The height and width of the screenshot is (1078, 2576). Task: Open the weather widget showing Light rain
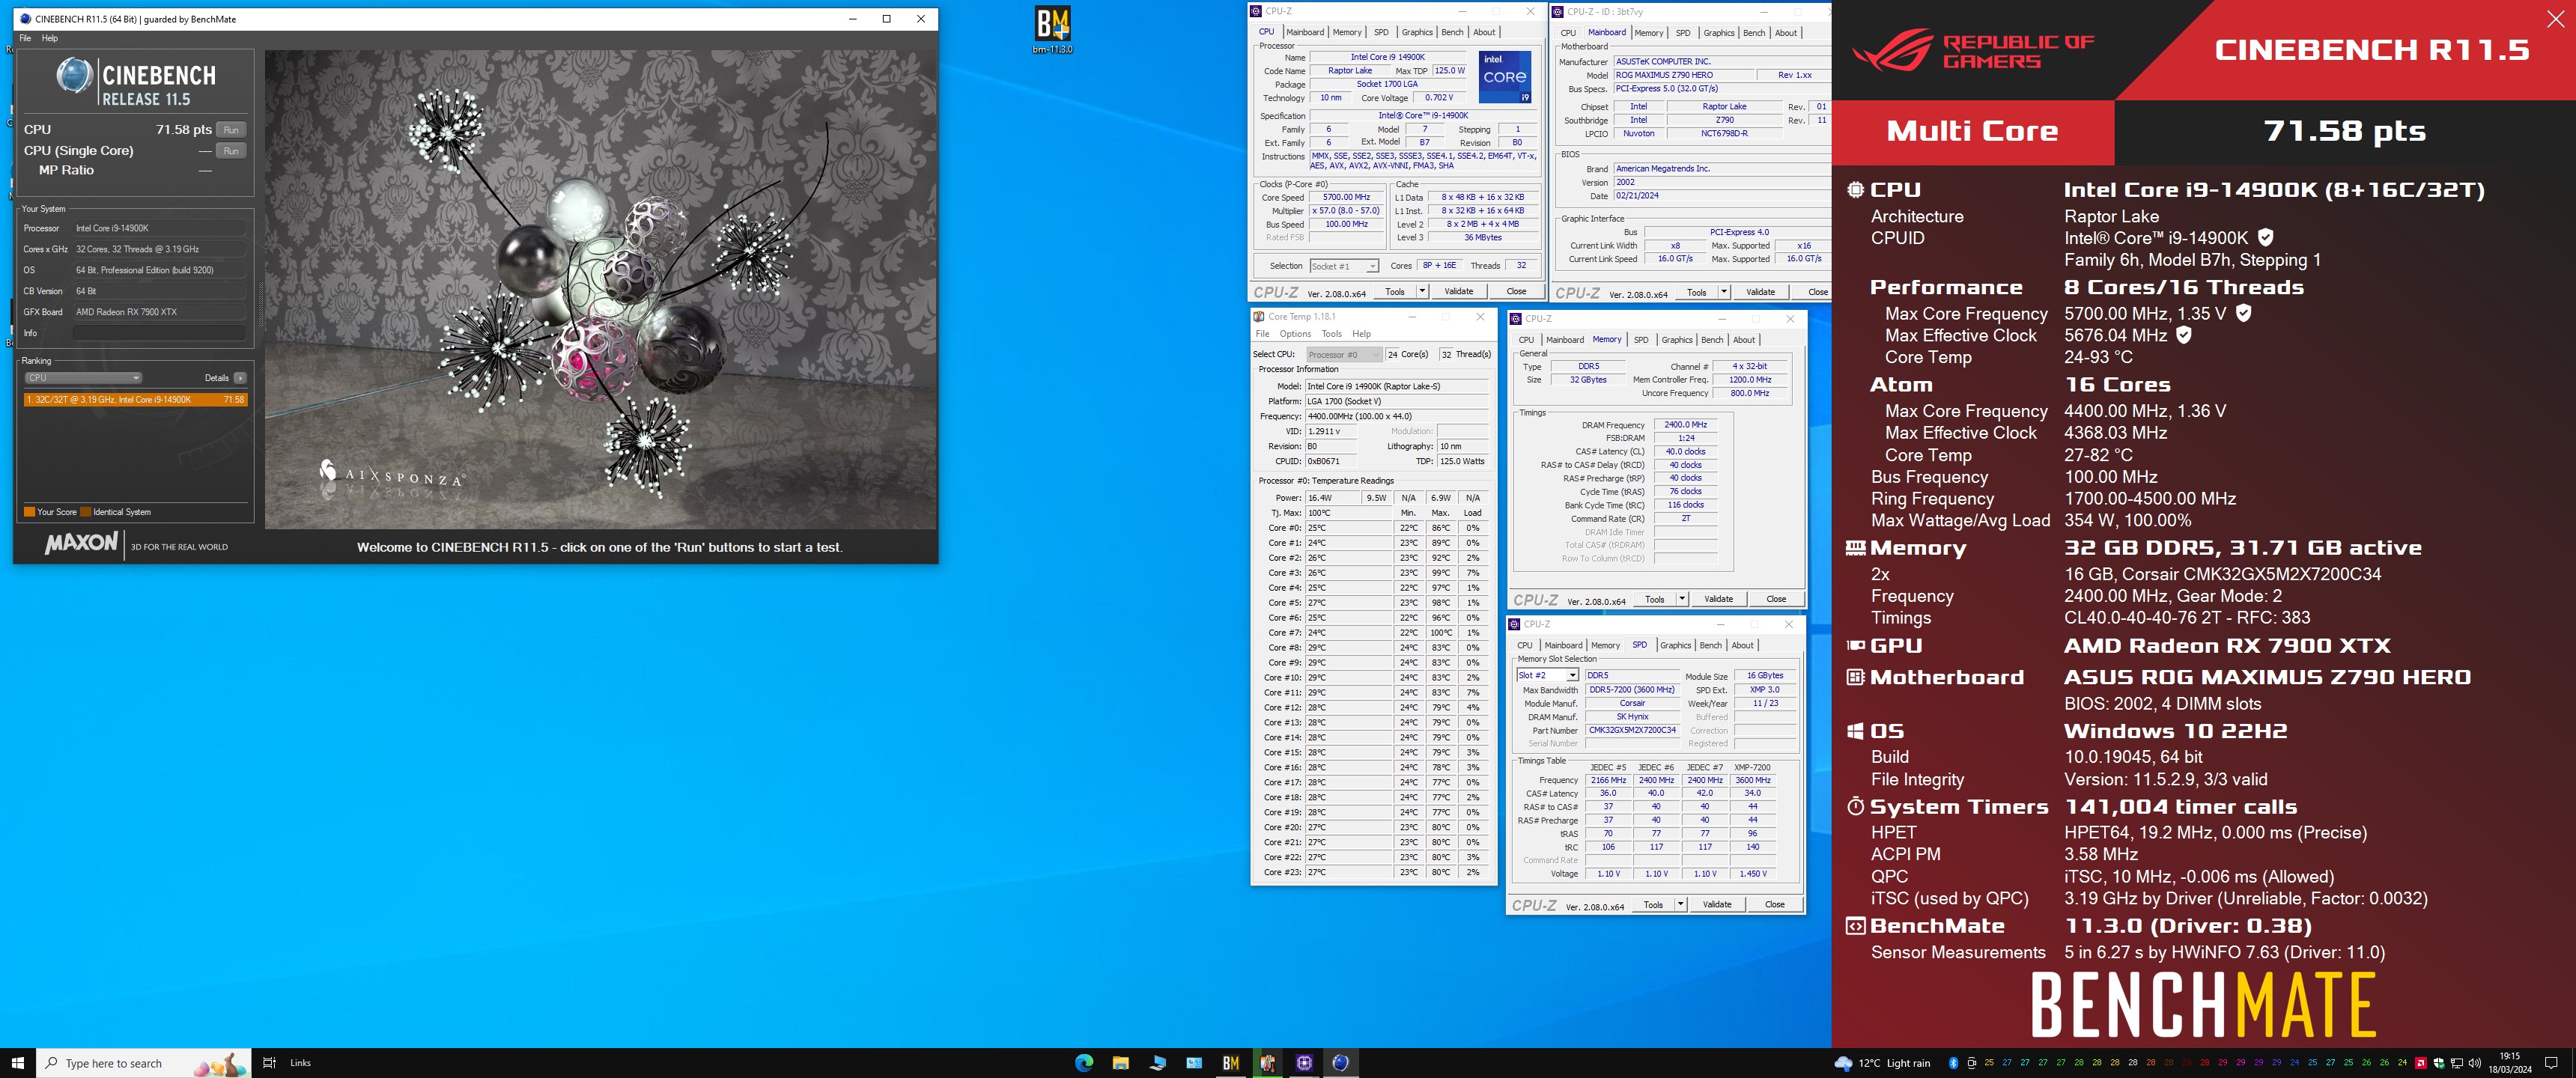[1881, 1062]
